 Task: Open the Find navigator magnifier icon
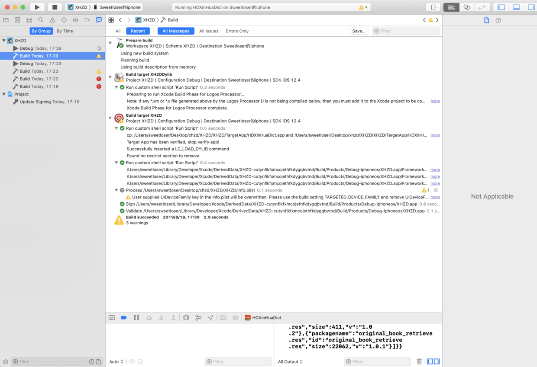tap(40, 20)
